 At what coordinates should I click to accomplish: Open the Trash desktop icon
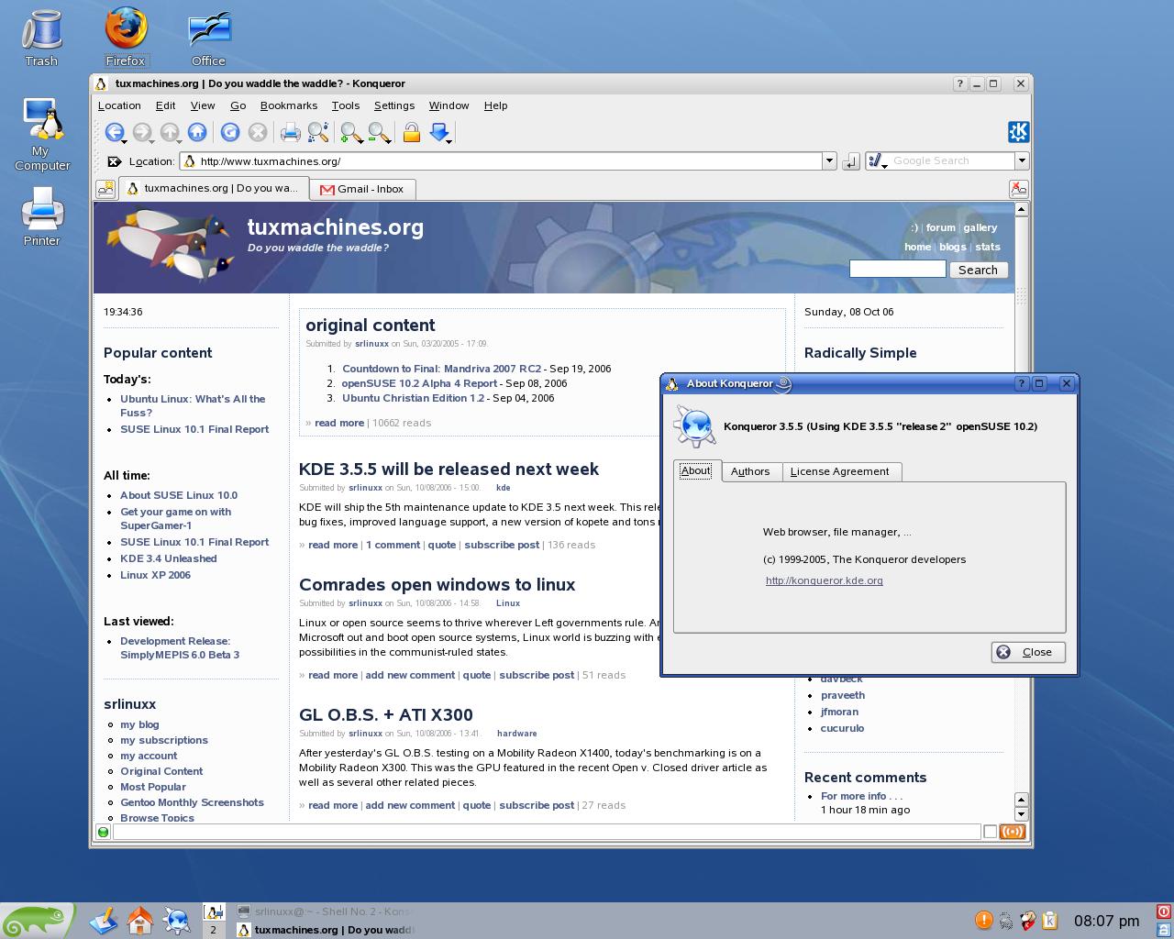point(41,39)
